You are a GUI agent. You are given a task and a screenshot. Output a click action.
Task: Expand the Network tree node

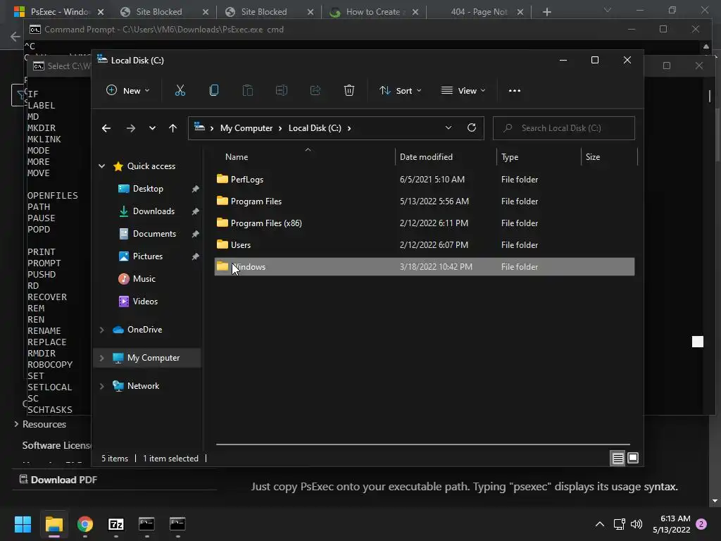click(101, 386)
